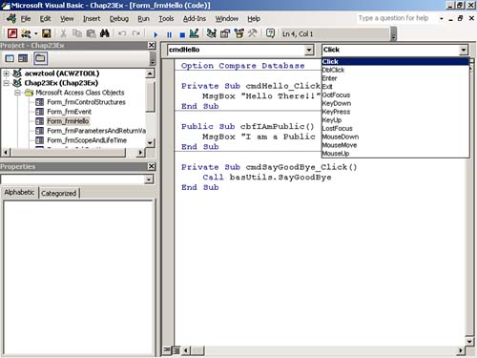Select Form_frmParametersAndReturnVa tree item

96,131
